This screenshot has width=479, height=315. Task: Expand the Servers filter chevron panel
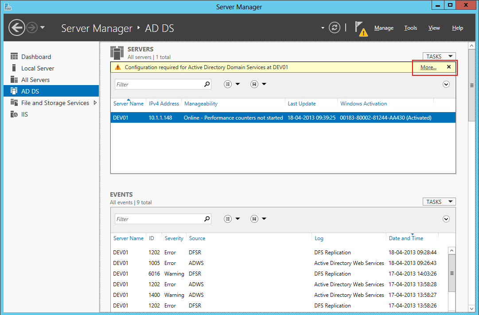(x=446, y=84)
